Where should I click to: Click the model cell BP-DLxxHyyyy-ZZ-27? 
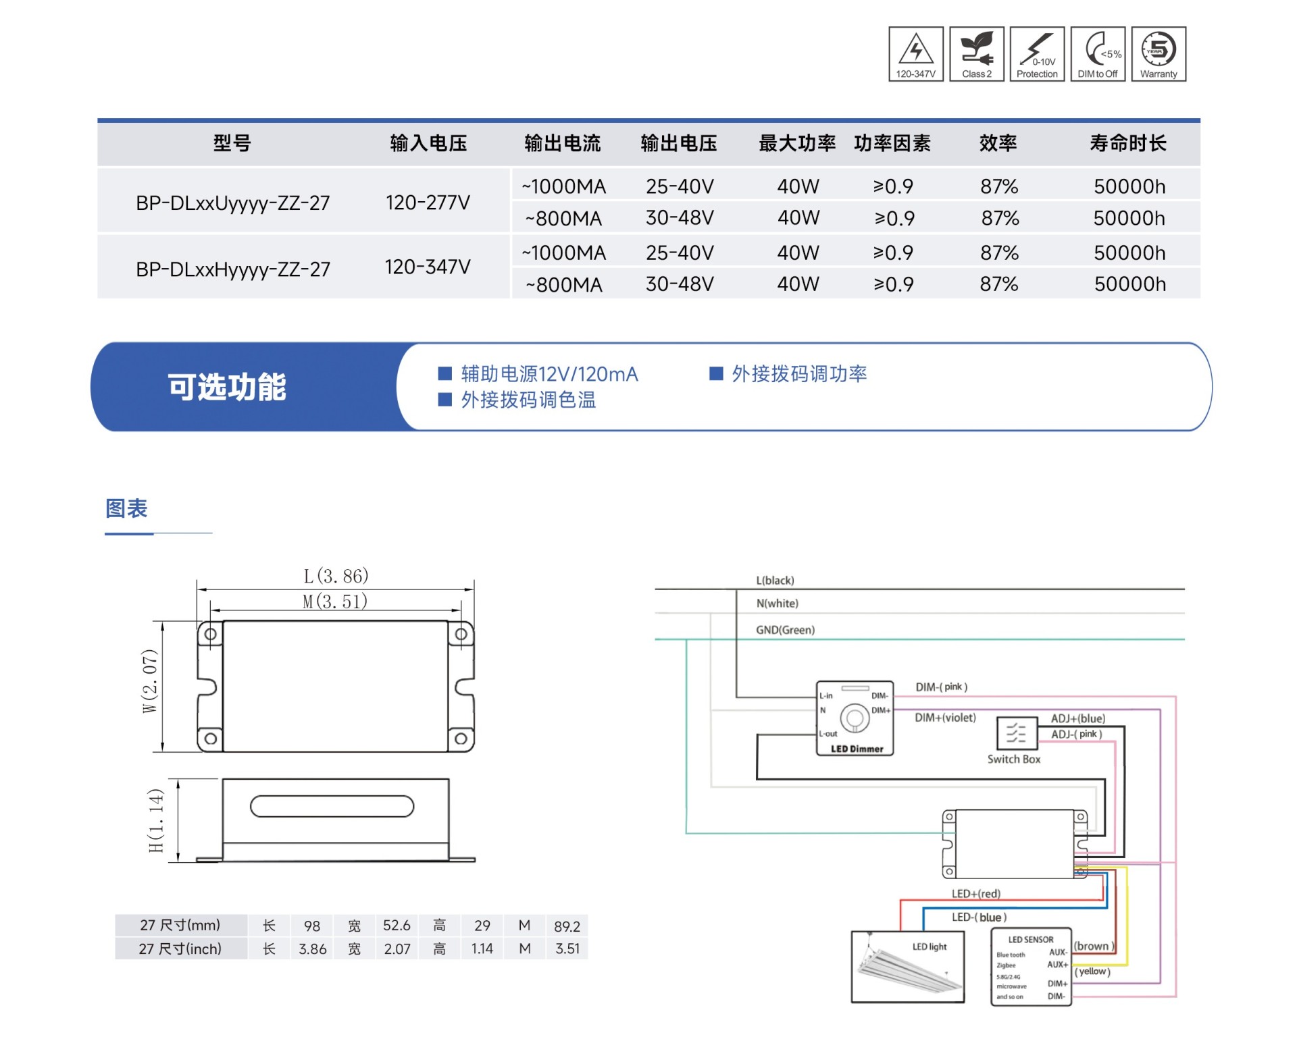233,269
